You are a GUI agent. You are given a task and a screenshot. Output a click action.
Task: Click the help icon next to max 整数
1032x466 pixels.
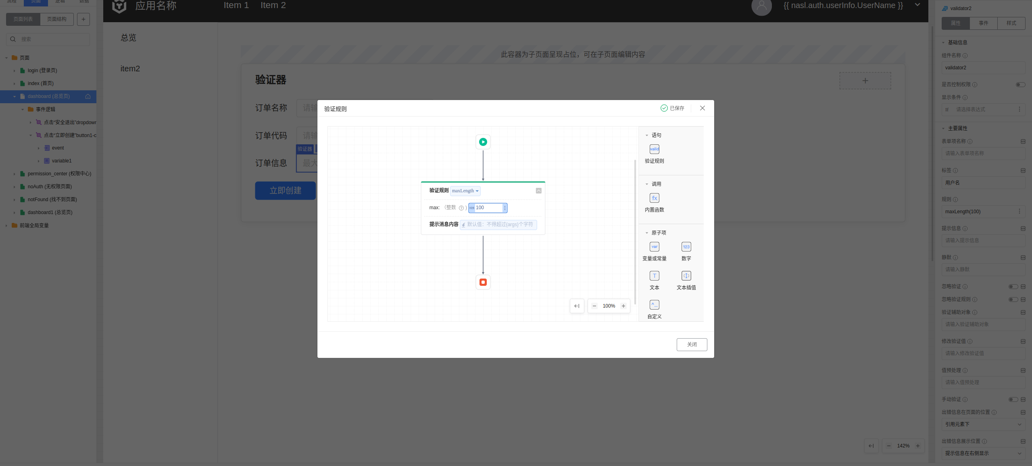click(461, 208)
